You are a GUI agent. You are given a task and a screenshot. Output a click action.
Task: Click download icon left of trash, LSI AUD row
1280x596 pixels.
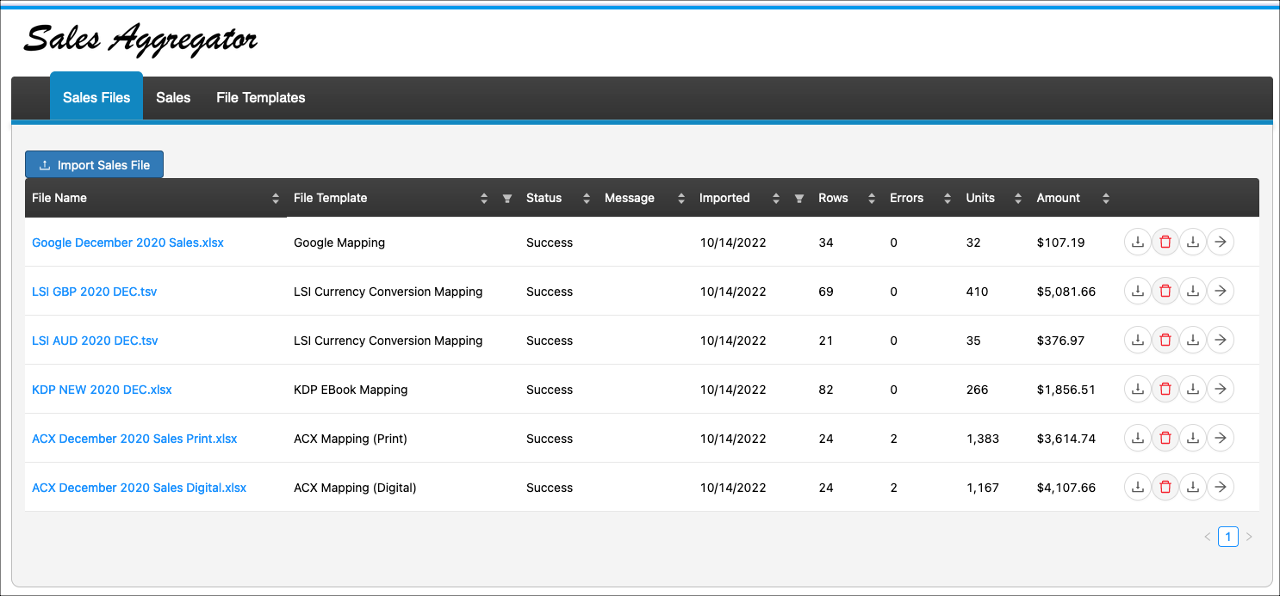(1138, 341)
